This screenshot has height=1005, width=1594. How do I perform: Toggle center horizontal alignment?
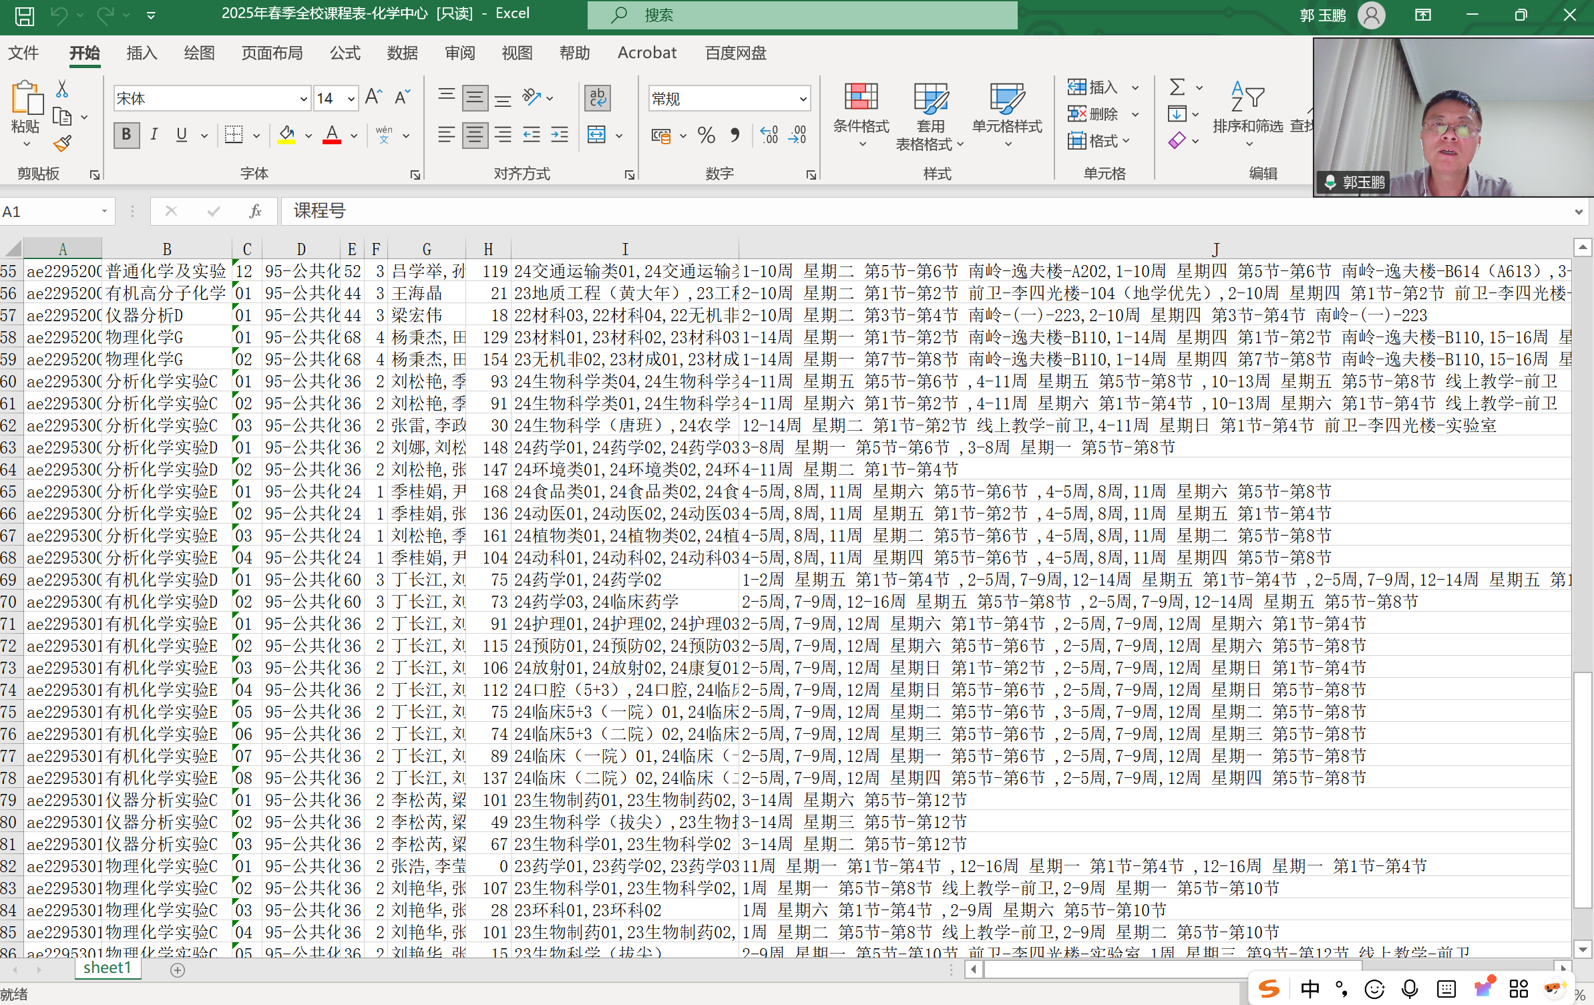click(475, 136)
